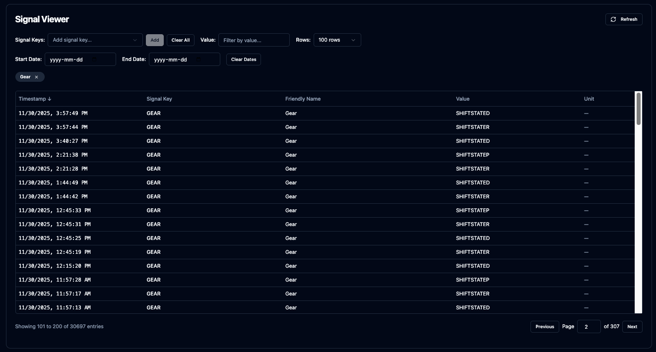Click the page number input showing 2
656x352 pixels.
point(589,326)
